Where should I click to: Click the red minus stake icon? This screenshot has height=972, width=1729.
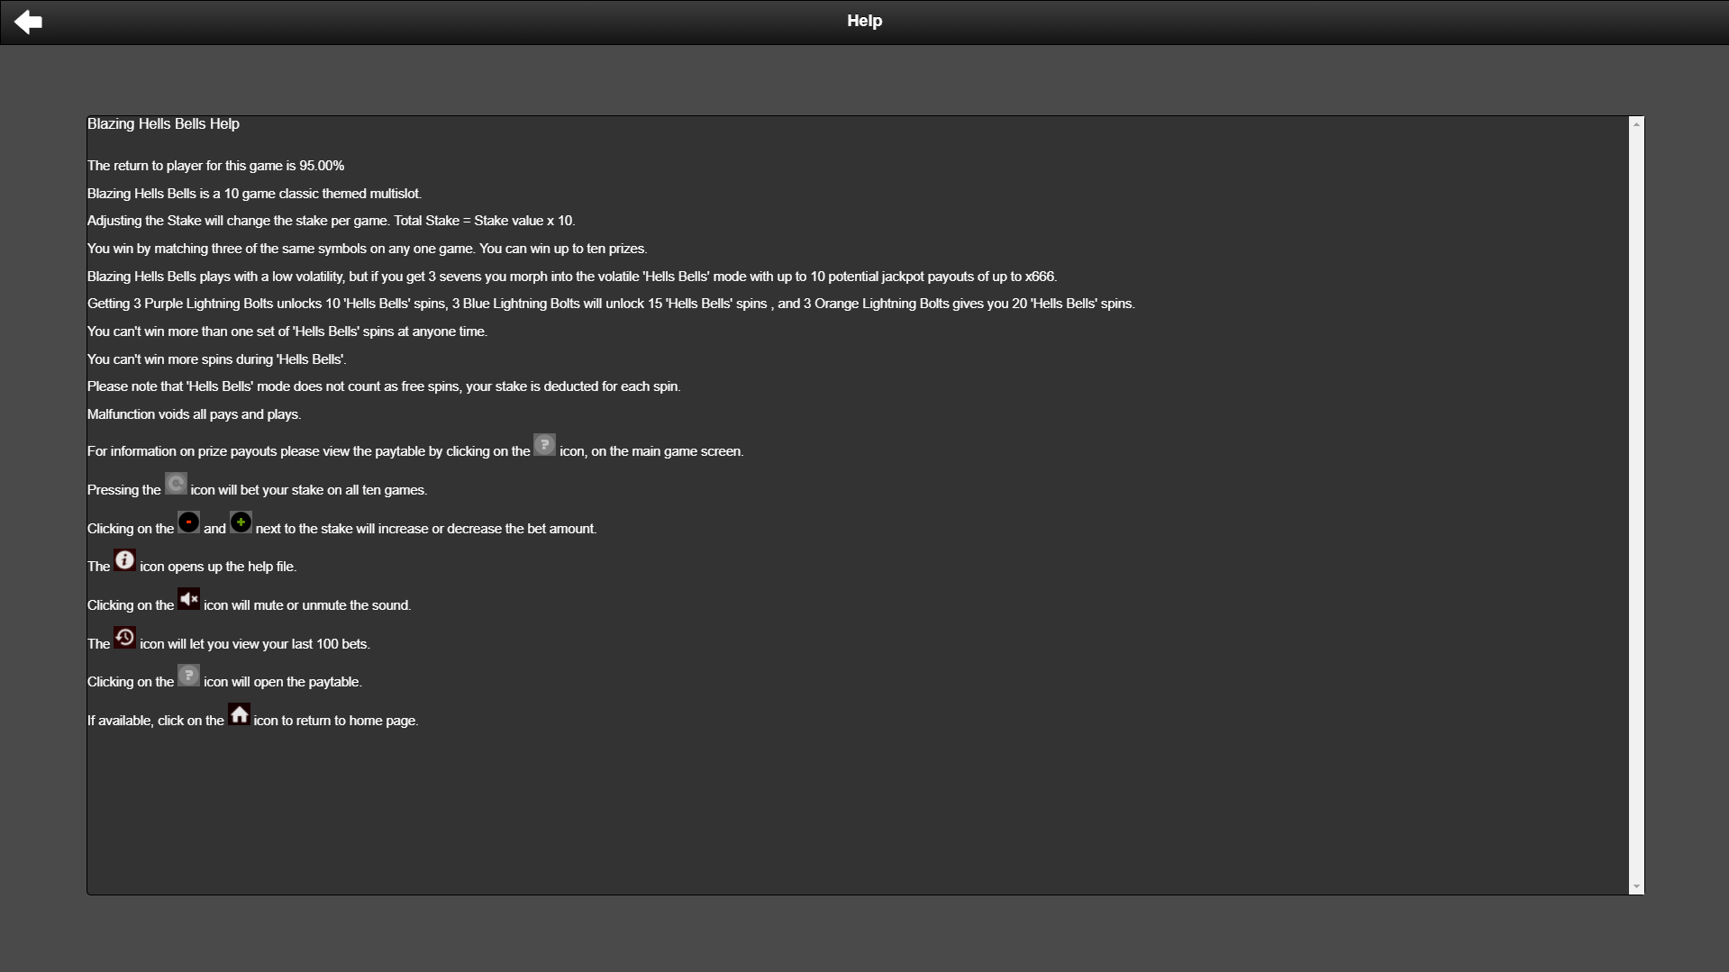(188, 522)
